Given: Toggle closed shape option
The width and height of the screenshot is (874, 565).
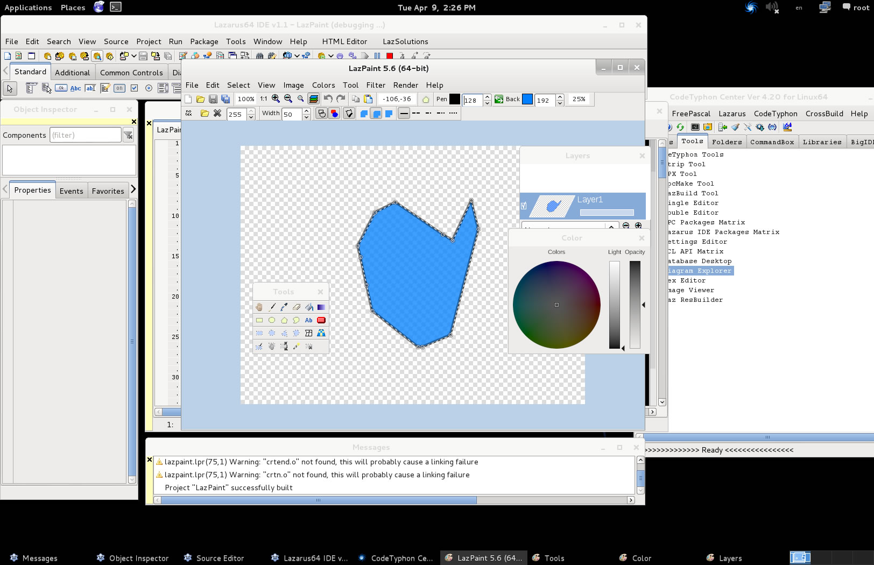Looking at the screenshot, I should [349, 113].
